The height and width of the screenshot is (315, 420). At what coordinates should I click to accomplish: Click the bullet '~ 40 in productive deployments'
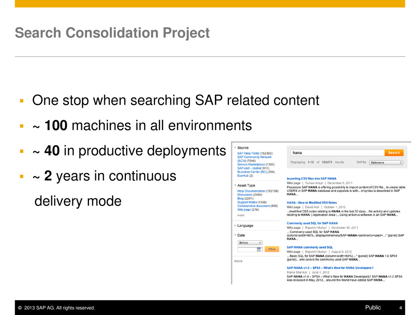click(129, 151)
